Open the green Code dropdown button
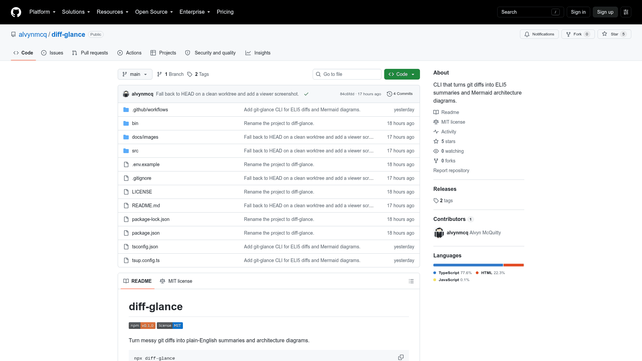Viewport: 642px width, 361px height. [402, 74]
